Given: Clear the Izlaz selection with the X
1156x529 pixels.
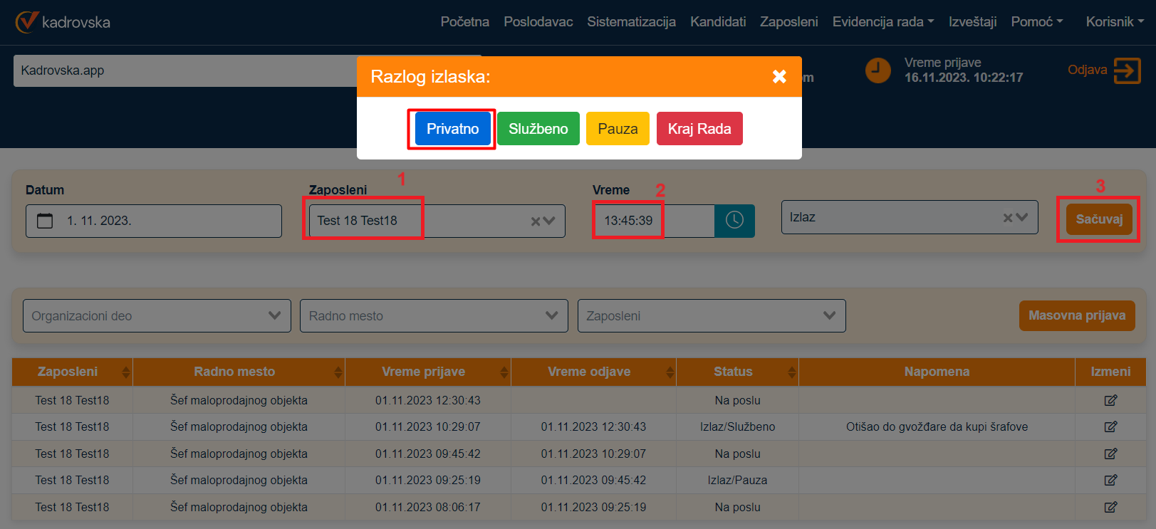Looking at the screenshot, I should (x=1008, y=218).
